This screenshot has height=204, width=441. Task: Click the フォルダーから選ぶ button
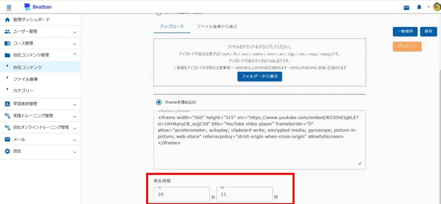pos(260,76)
